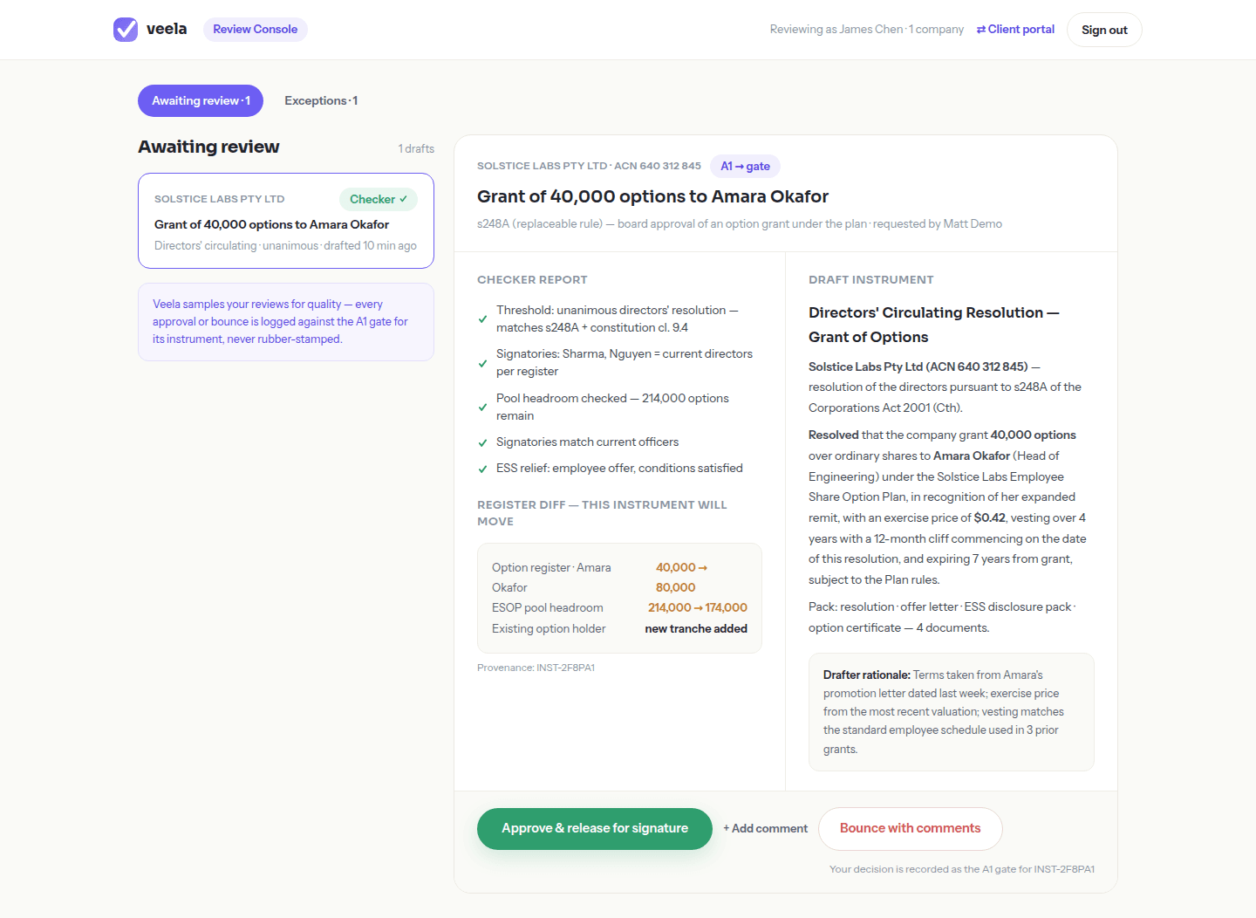Click the DRAFT INSTRUMENT section heading
1256x918 pixels.
point(870,280)
